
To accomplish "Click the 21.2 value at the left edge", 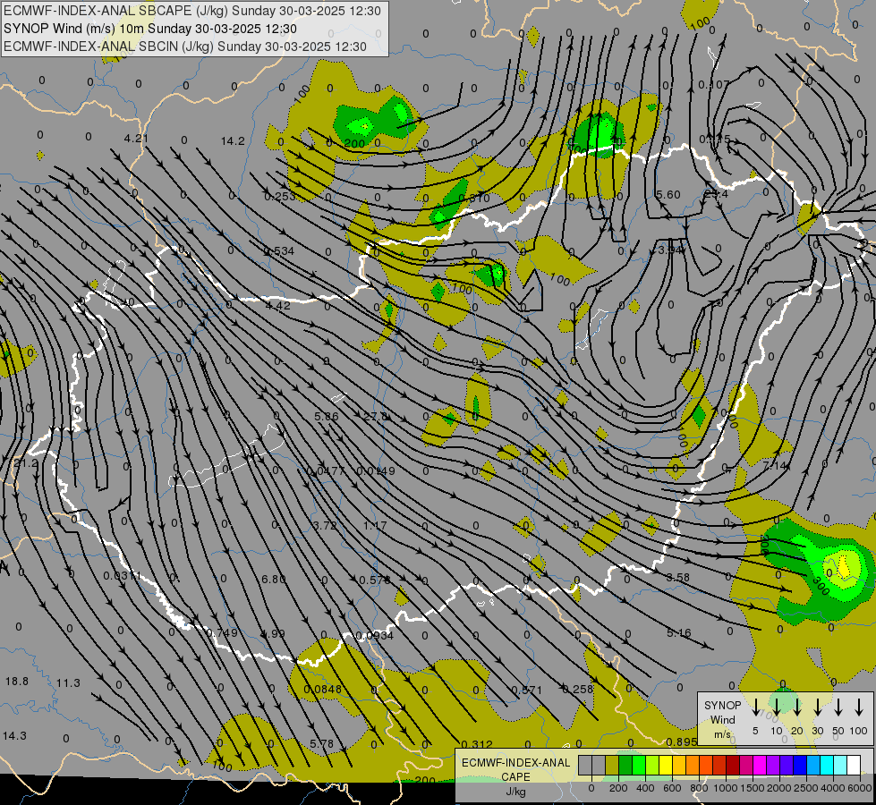I will [26, 463].
